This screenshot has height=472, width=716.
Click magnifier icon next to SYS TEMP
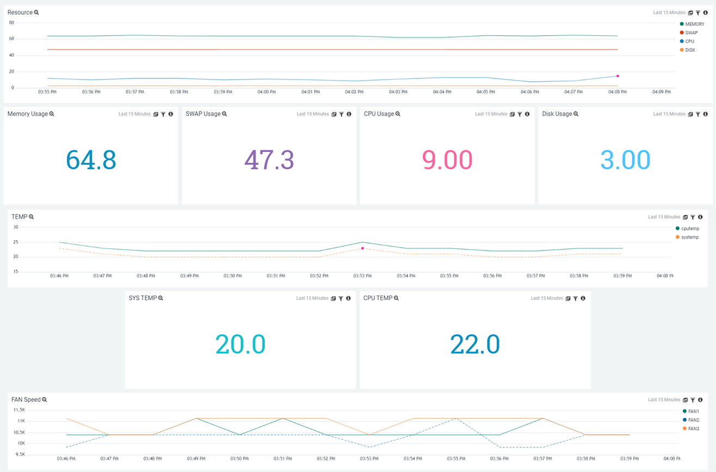point(161,298)
